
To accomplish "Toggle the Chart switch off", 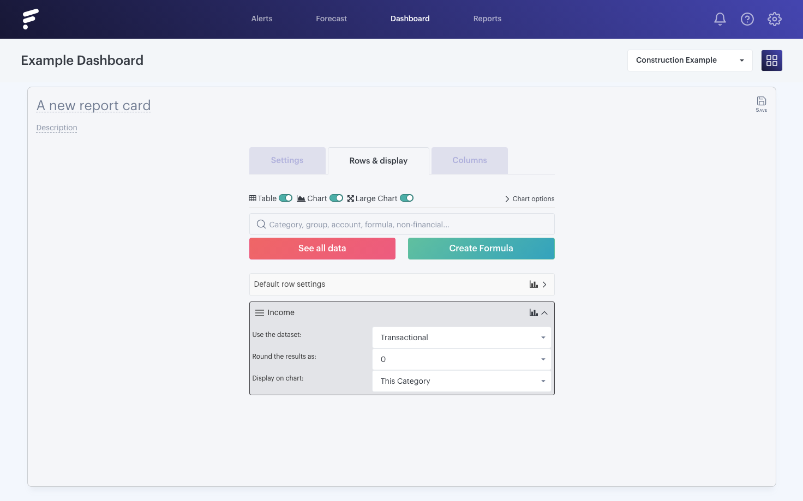I will pos(337,198).
